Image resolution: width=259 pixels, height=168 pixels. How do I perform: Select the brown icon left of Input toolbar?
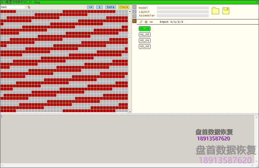point(134,21)
